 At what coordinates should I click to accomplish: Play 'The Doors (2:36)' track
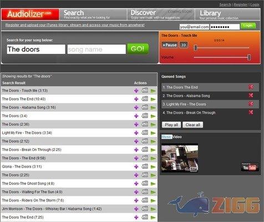click(153, 125)
